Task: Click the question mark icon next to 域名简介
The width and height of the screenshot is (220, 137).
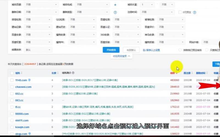Action: [73, 73]
